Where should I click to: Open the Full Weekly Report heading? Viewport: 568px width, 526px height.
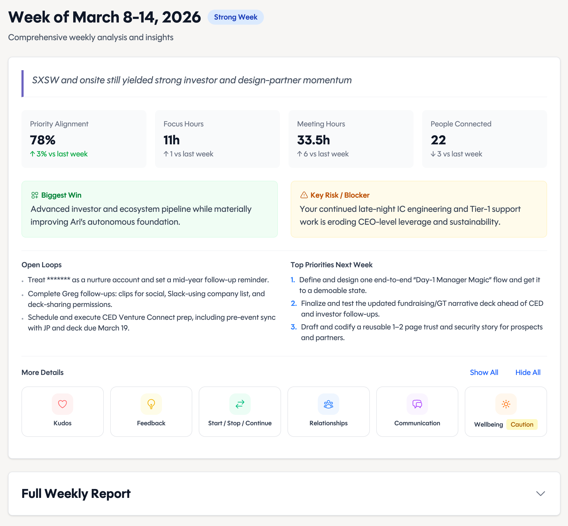pos(76,493)
